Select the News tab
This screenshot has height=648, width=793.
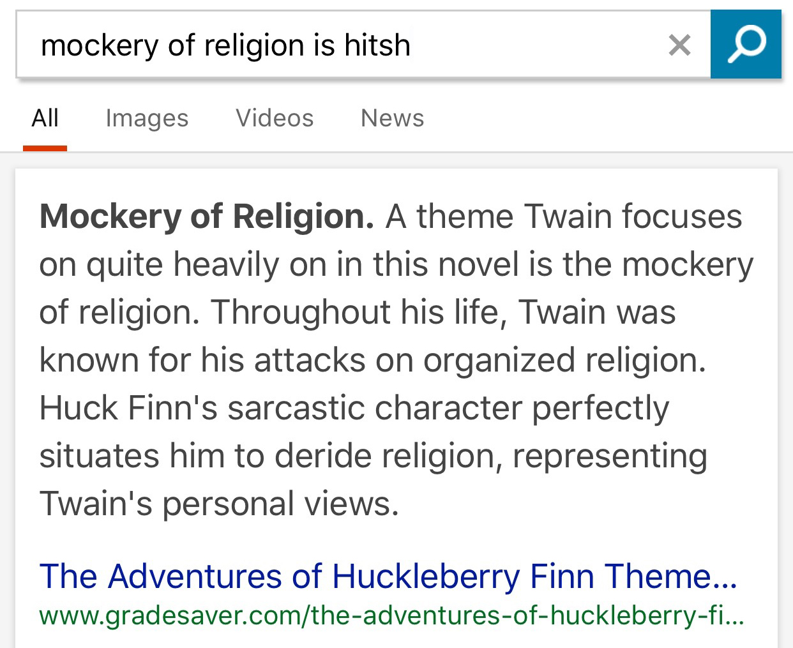392,119
